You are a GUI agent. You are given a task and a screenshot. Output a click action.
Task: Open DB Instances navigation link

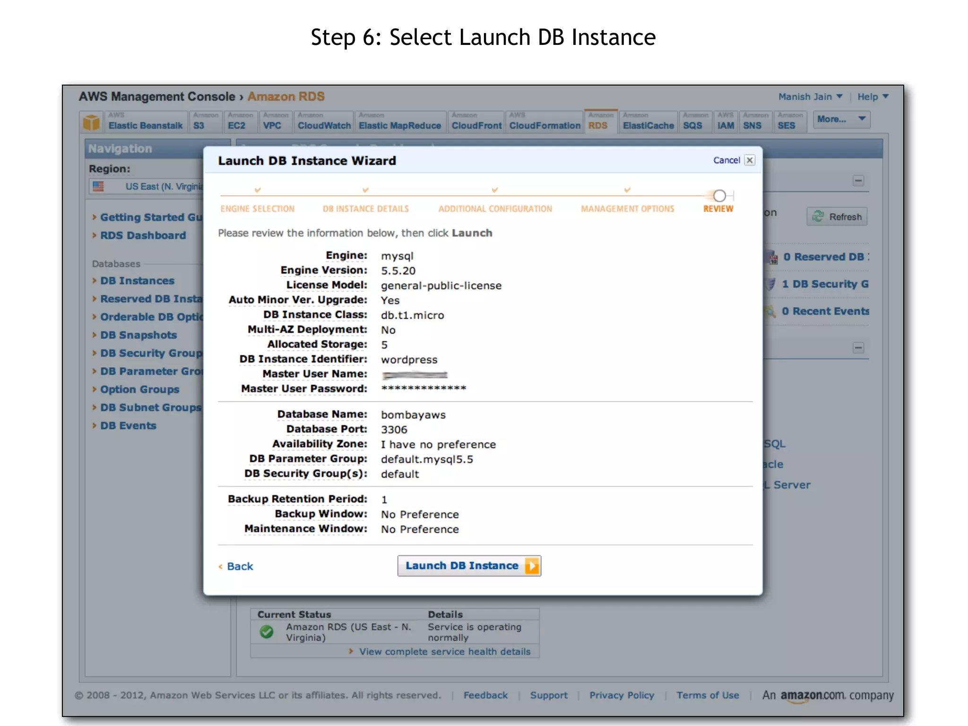137,281
